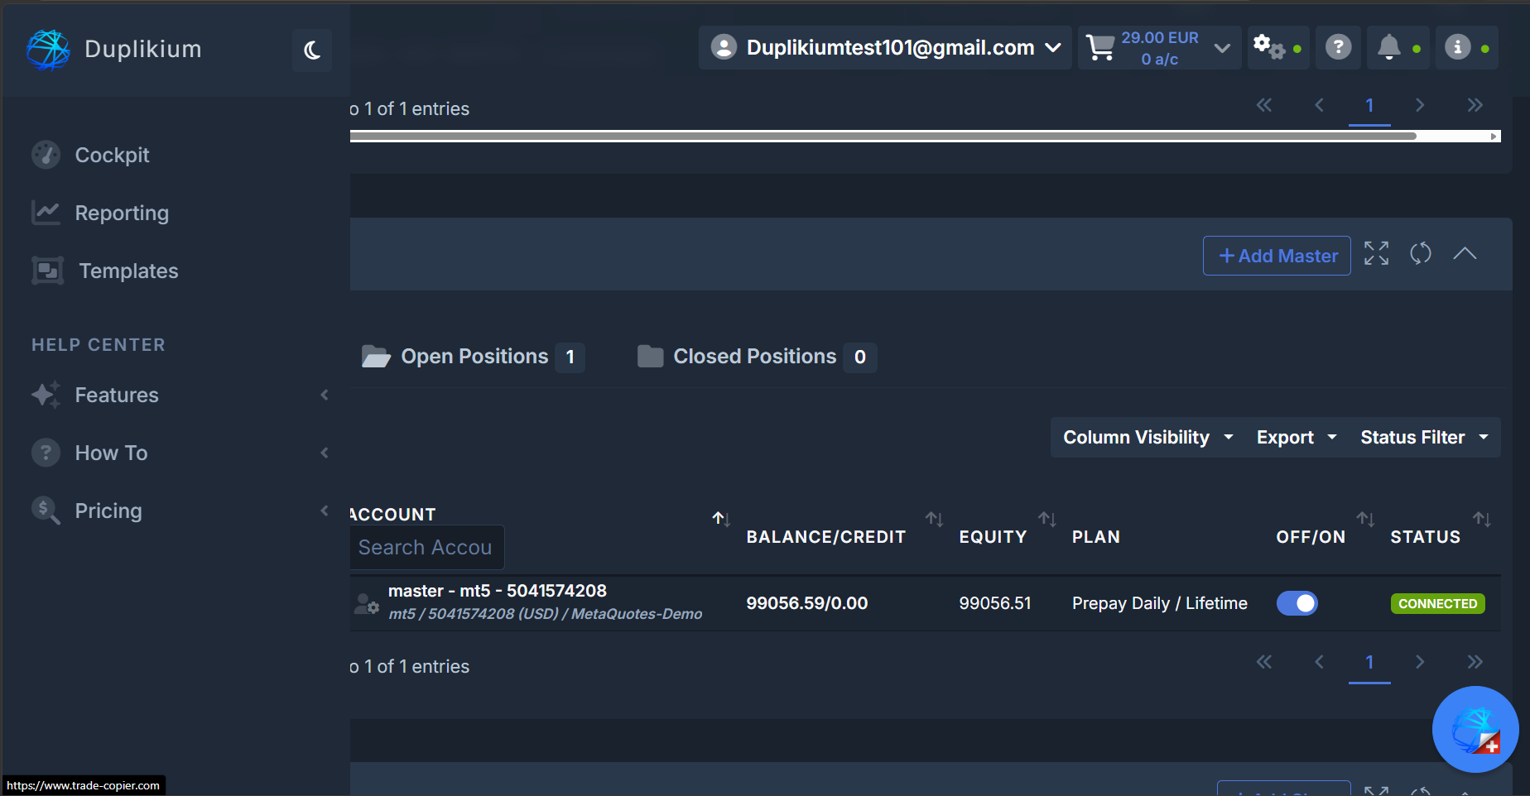
Task: Sort by the Status column
Action: click(x=1482, y=519)
